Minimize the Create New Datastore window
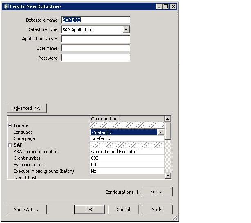251x223 pixels. coord(159,7)
